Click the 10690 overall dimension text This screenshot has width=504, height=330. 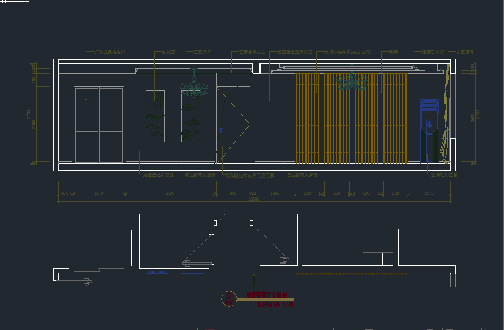254,200
